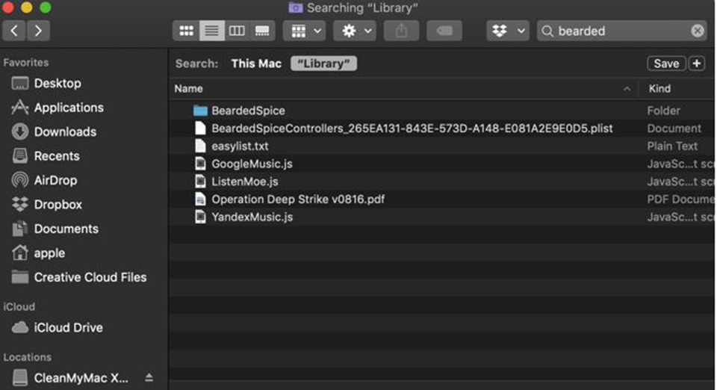
Task: Open Applications in the sidebar
Action: [69, 108]
